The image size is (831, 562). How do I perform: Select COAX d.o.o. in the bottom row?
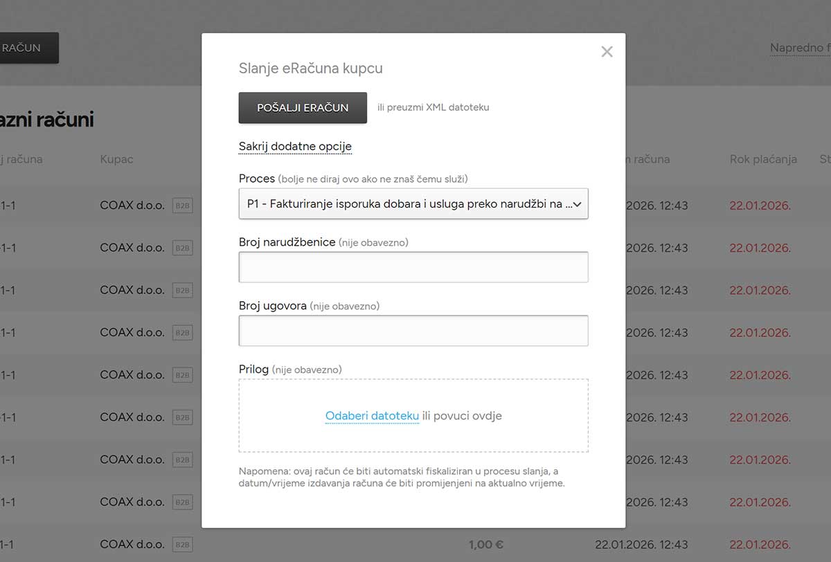(132, 545)
